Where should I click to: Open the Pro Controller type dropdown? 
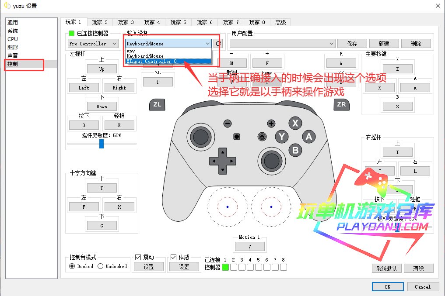click(x=93, y=44)
